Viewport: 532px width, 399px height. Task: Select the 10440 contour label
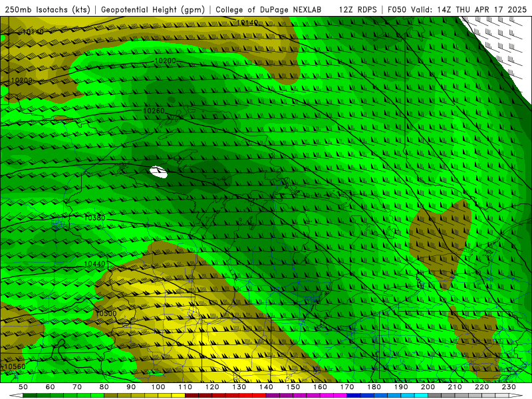(x=94, y=264)
